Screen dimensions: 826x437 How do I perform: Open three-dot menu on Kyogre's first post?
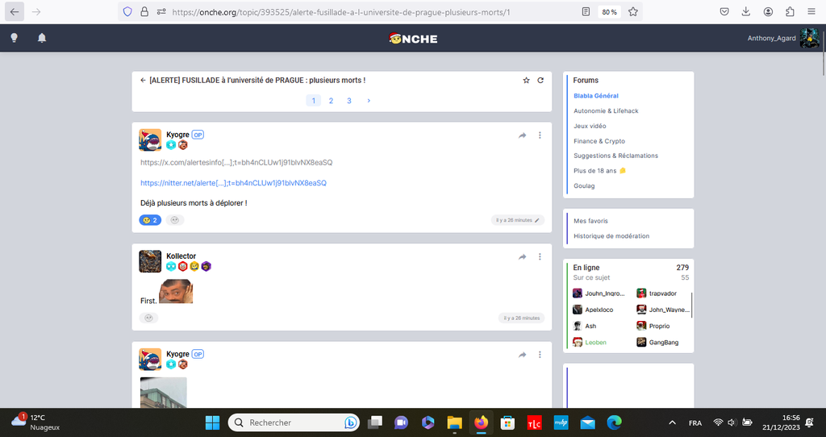click(540, 135)
